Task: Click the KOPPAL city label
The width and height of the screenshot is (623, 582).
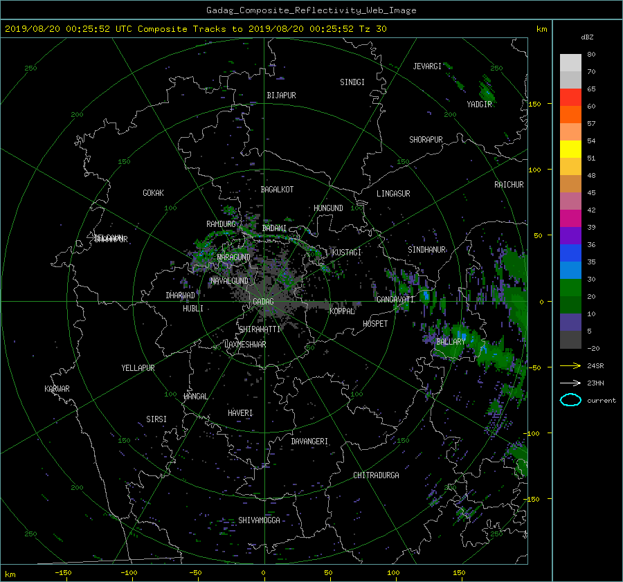Action: 342,311
